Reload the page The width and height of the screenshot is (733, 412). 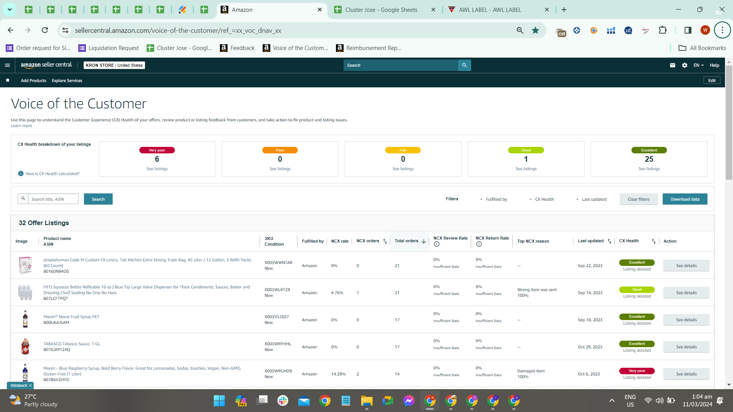(x=45, y=30)
